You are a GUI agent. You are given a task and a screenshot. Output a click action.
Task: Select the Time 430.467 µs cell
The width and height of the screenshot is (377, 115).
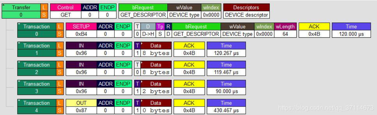tap(226, 107)
